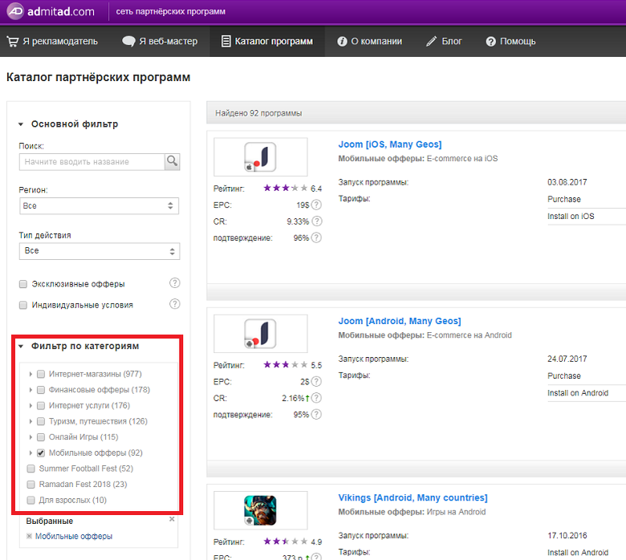Expand Финансовые офферы subcategories arrow
This screenshot has height=560, width=626.
pyautogui.click(x=30, y=390)
